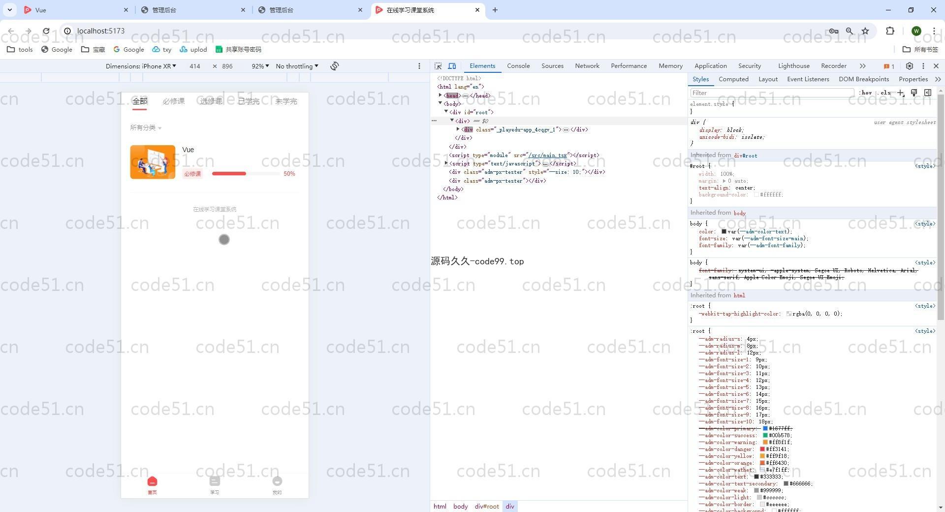The image size is (945, 512).
Task: Open the Dimensions iPhone XR dropdown
Action: (x=141, y=66)
